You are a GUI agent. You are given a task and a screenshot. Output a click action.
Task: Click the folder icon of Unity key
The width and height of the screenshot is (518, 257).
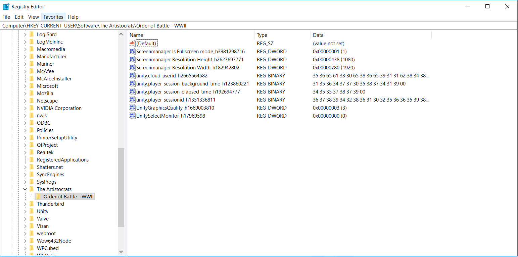click(x=32, y=211)
